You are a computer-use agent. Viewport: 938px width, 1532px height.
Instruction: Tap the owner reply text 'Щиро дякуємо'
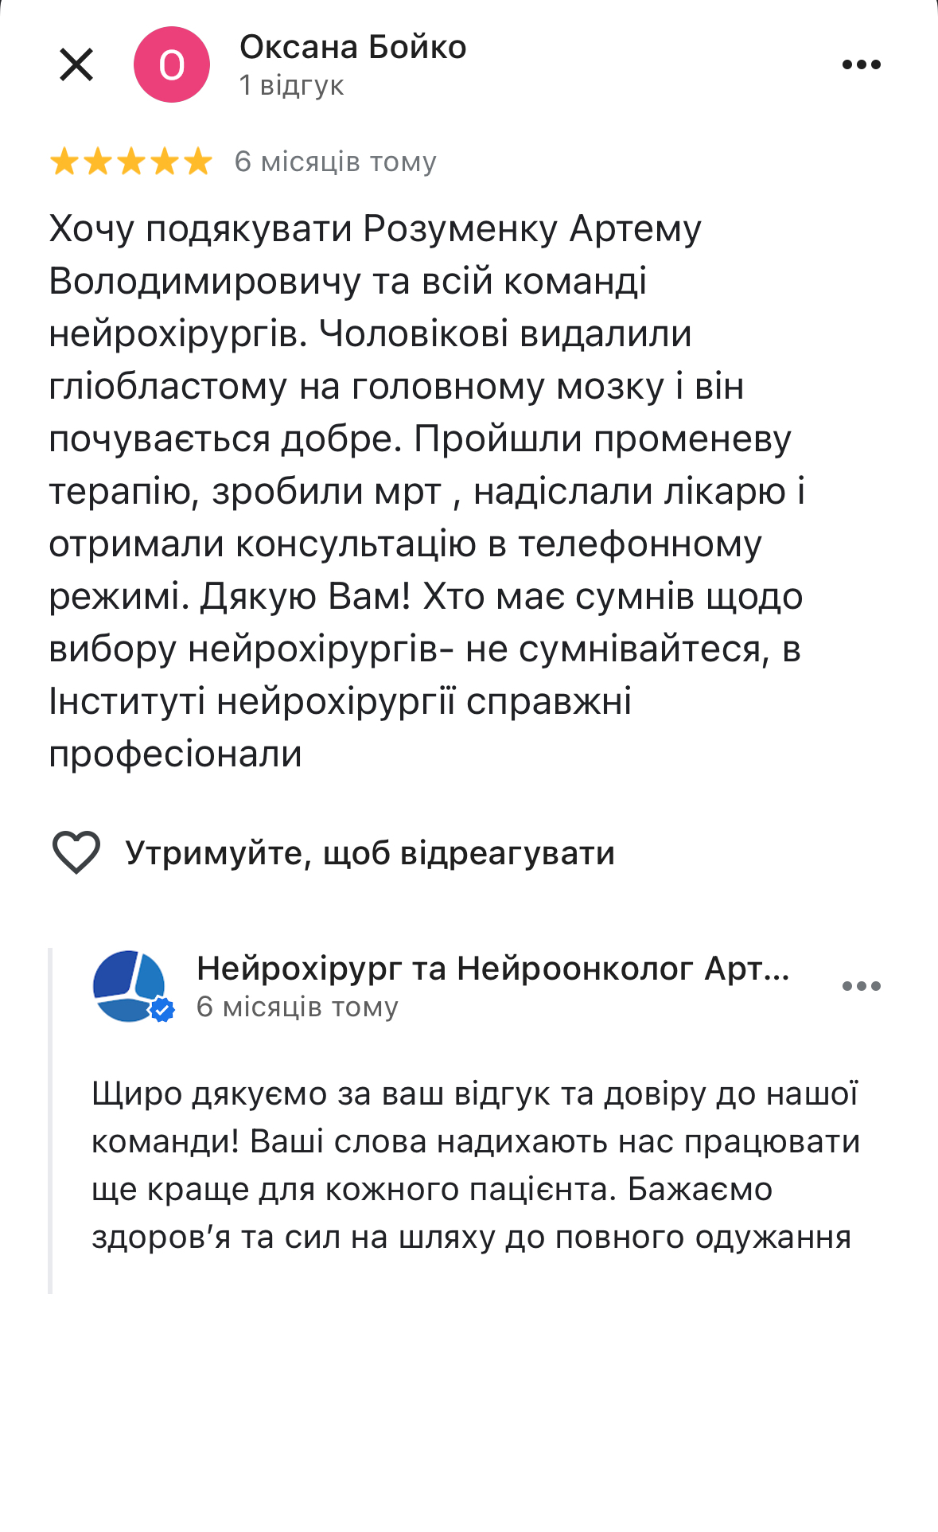click(207, 1094)
